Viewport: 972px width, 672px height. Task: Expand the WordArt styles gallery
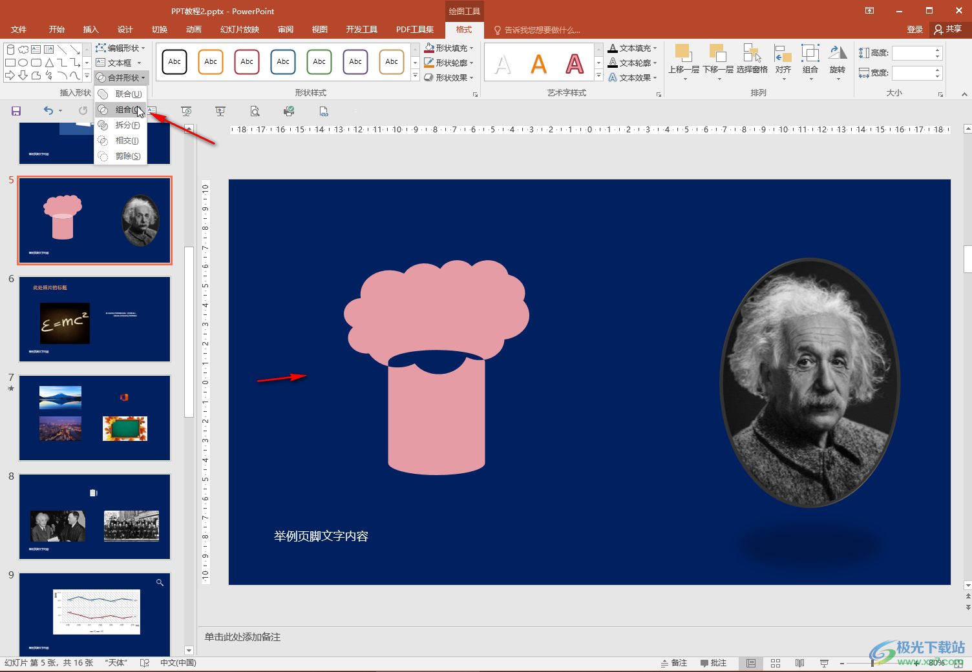point(598,76)
